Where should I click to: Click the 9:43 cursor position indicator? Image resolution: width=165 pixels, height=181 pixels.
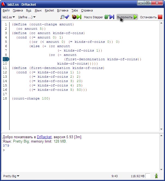(x=114, y=176)
